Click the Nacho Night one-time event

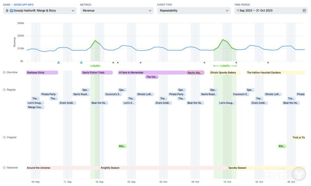[x=195, y=73]
